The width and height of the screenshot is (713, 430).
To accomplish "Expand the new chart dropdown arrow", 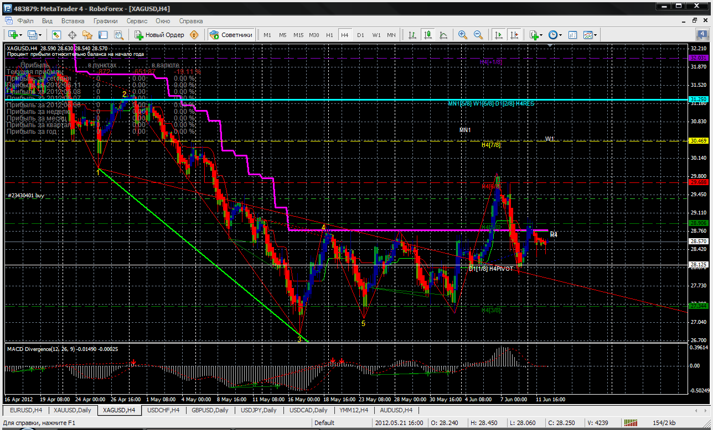I will click(x=21, y=35).
